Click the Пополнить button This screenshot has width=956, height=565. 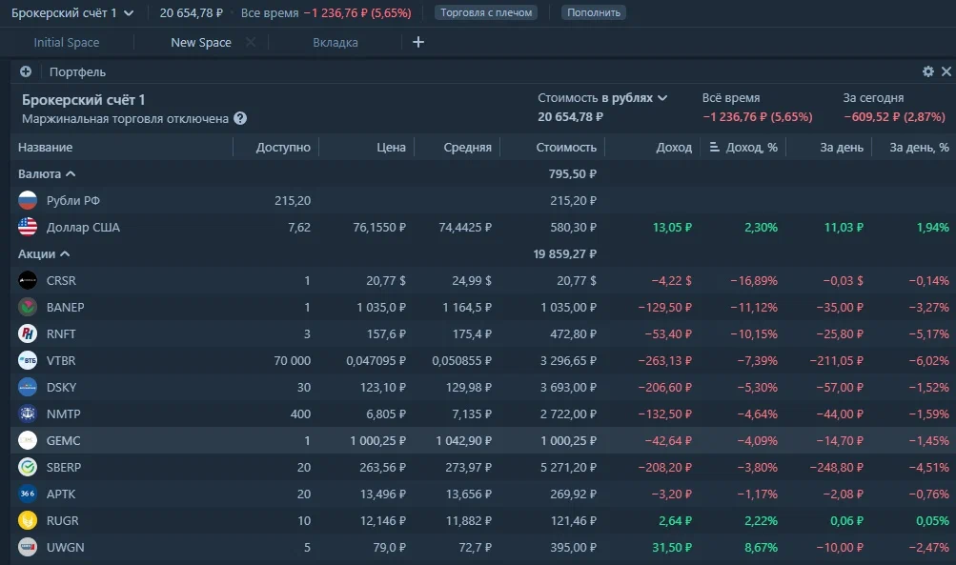(594, 12)
